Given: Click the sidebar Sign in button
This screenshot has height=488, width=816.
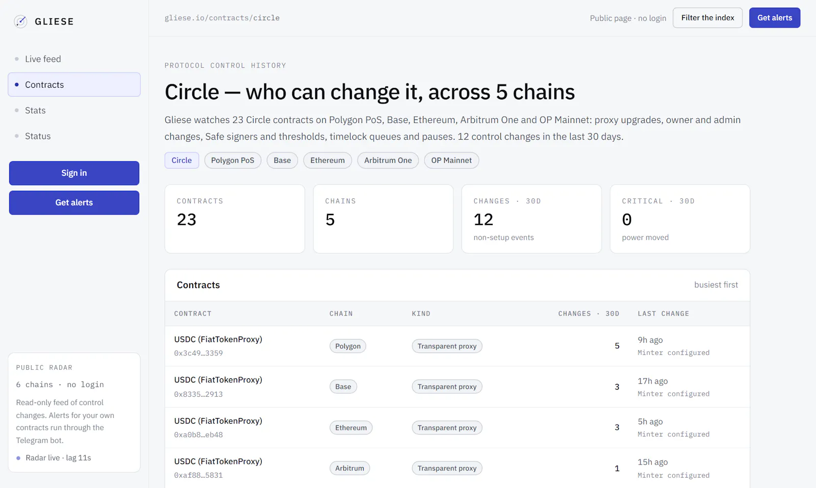Looking at the screenshot, I should pos(74,173).
